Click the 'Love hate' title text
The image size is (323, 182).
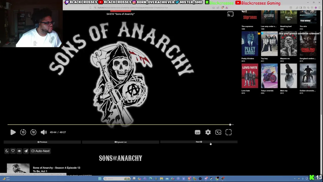pos(246,90)
